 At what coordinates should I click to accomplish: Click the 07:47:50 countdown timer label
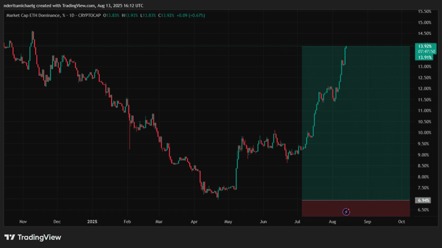tap(424, 51)
